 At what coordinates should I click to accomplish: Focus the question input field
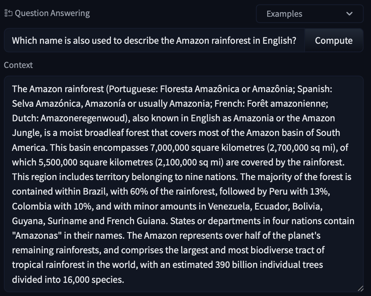(154, 41)
